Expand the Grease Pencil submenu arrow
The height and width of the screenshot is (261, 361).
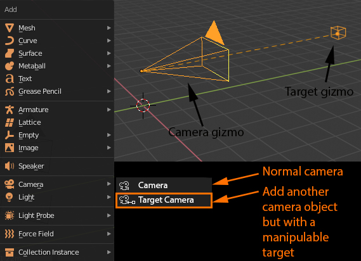(x=109, y=91)
